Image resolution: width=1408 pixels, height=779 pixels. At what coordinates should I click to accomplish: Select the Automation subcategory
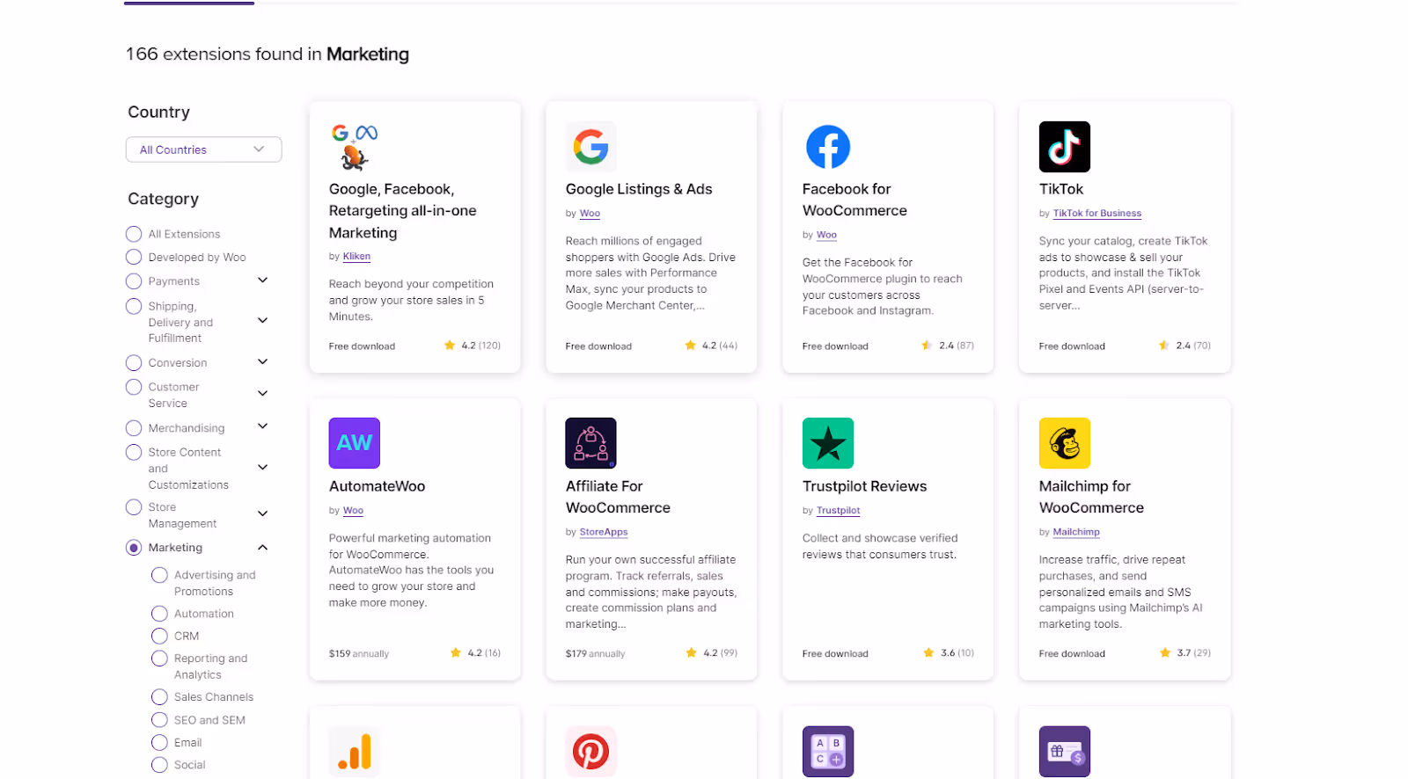[x=159, y=613]
